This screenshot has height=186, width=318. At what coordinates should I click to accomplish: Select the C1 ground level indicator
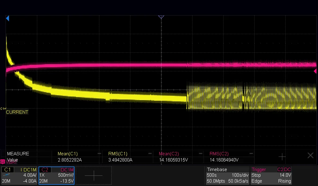click(x=3, y=109)
